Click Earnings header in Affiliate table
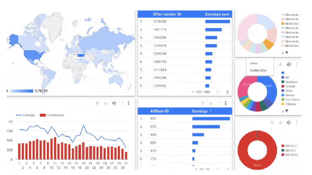Image resolution: width=312 pixels, height=175 pixels. 200,111
